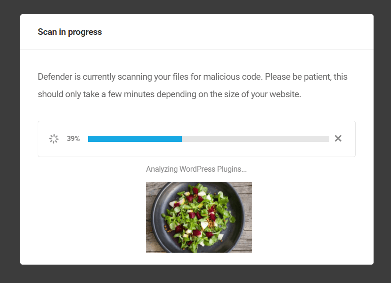Click the dark overlay right of the dialog

click(382, 141)
